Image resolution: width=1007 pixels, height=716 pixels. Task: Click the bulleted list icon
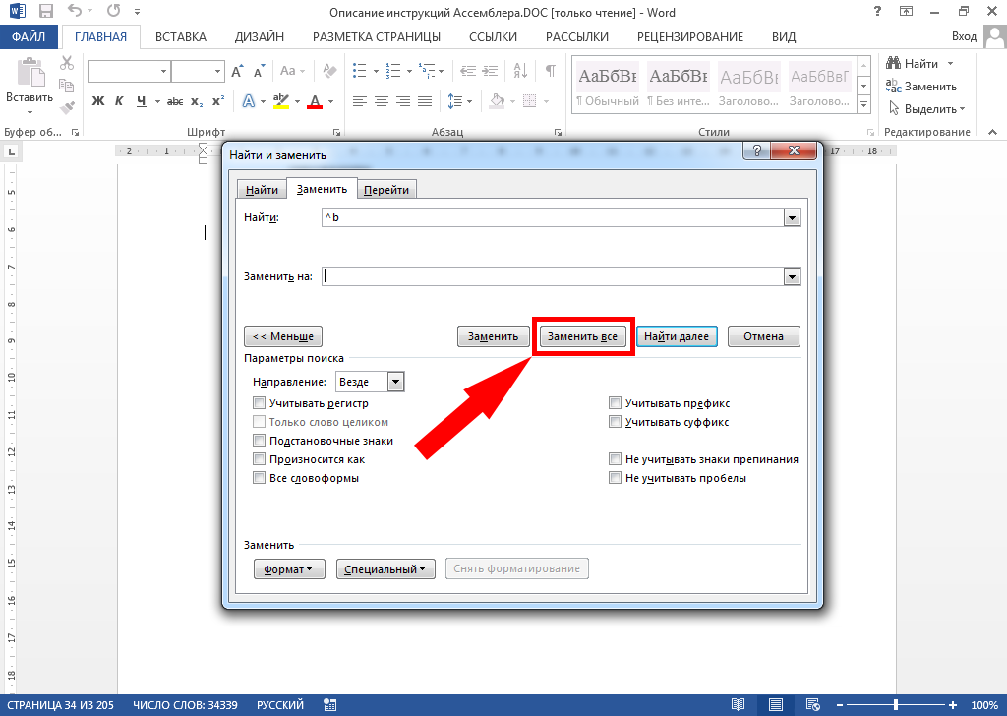pyautogui.click(x=360, y=71)
